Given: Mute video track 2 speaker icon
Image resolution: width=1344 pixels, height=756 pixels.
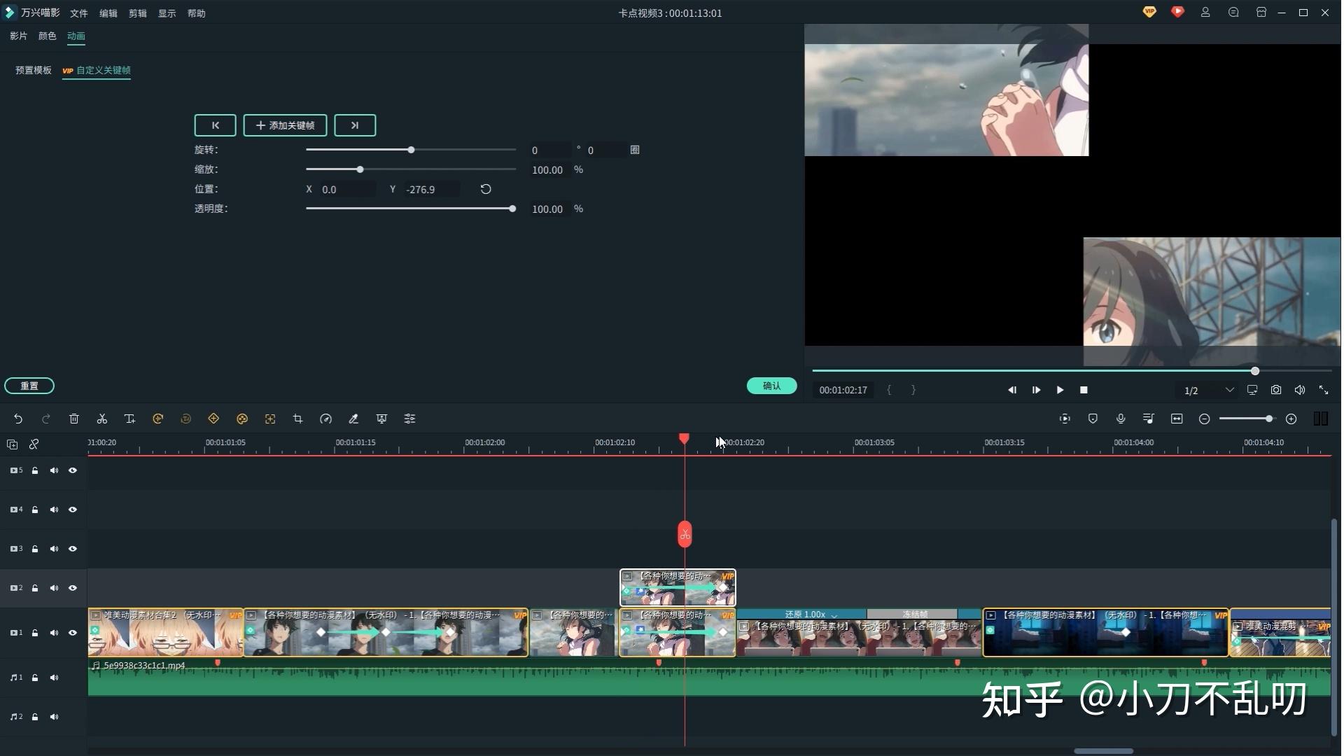Looking at the screenshot, I should click(x=54, y=588).
